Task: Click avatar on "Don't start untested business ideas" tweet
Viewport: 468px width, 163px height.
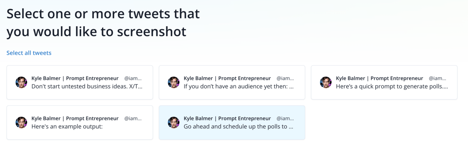Action: 21,82
